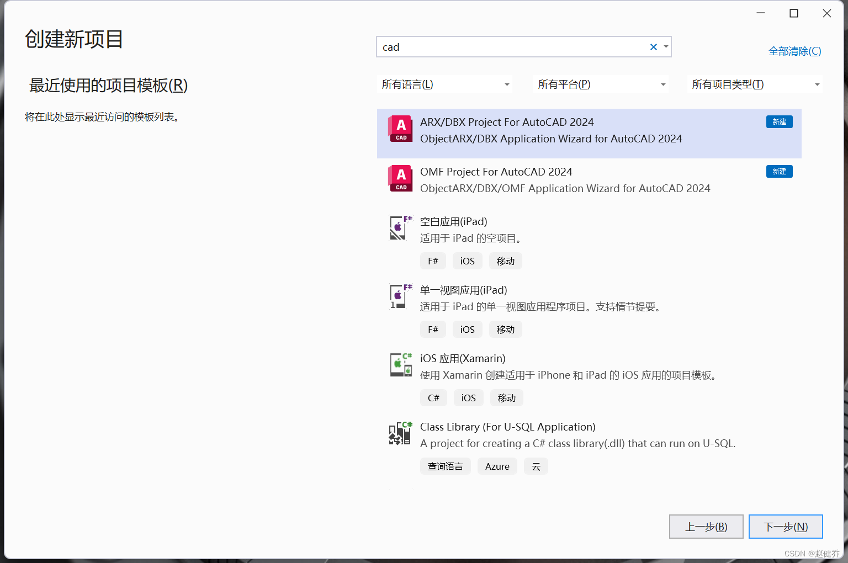Screen dimensions: 848x563
Task: Open the 所有语言 language filter dropdown
Action: 445,84
